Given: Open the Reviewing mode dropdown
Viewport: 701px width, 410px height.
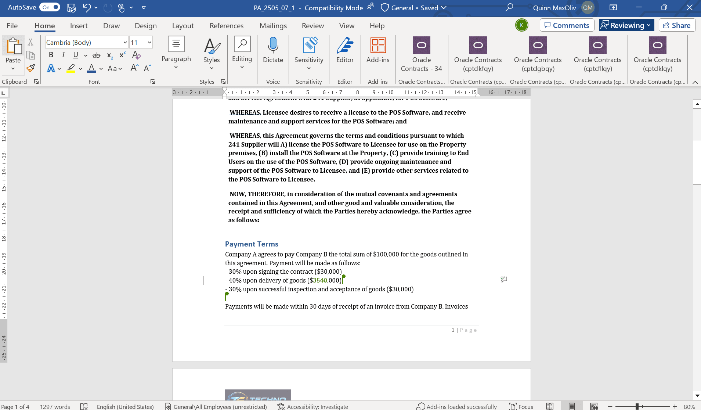Looking at the screenshot, I should 626,25.
